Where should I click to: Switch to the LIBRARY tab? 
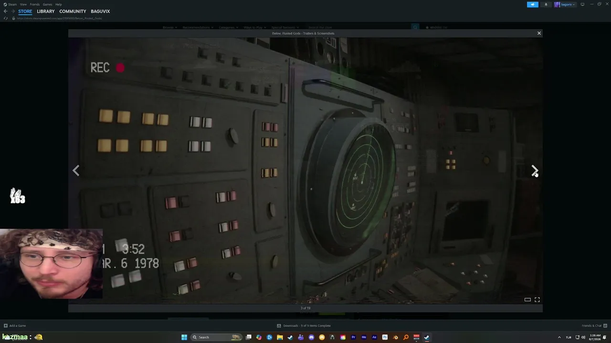(x=46, y=11)
